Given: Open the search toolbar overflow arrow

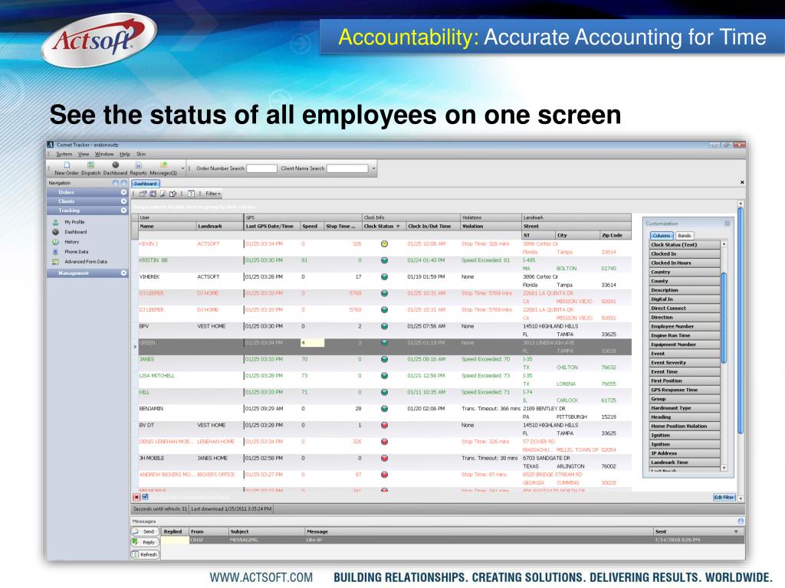Looking at the screenshot, I should [373, 168].
